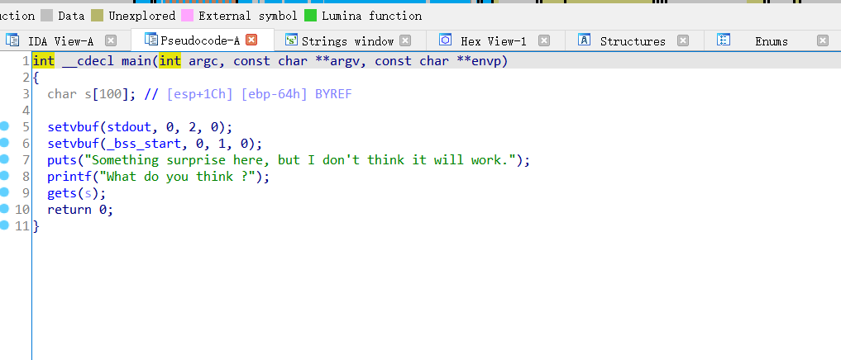The image size is (841, 360).
Task: Click setvbuf call with stdout
Action: click(74, 127)
